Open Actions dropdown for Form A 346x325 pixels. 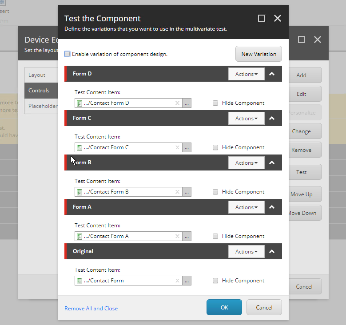click(x=246, y=207)
